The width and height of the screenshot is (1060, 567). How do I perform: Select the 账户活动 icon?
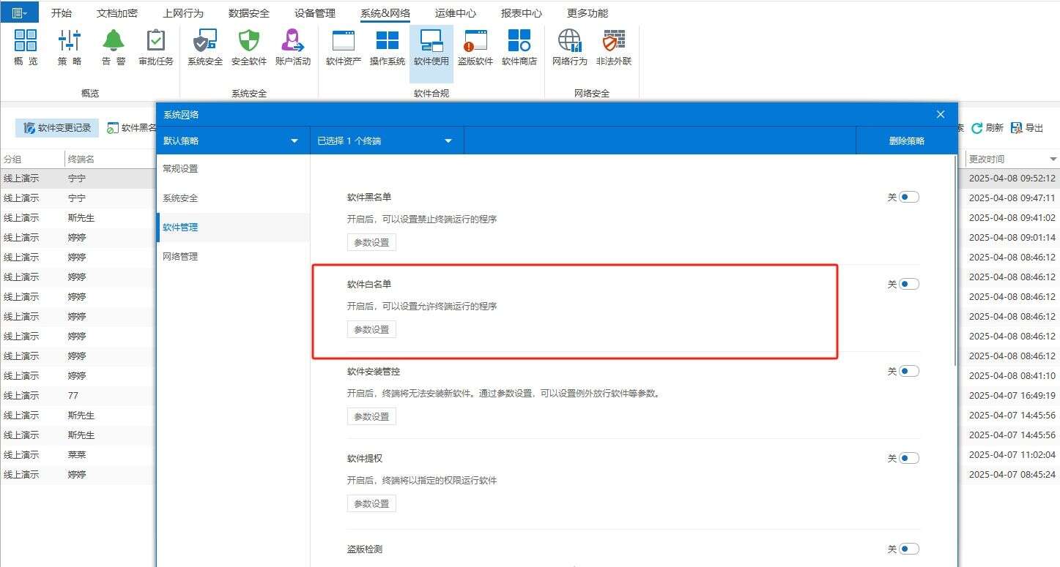point(292,46)
